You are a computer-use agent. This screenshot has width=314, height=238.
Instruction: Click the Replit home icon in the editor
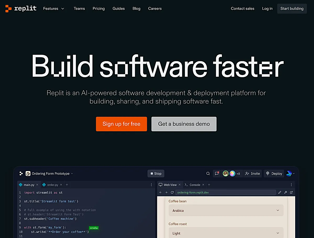[21, 173]
